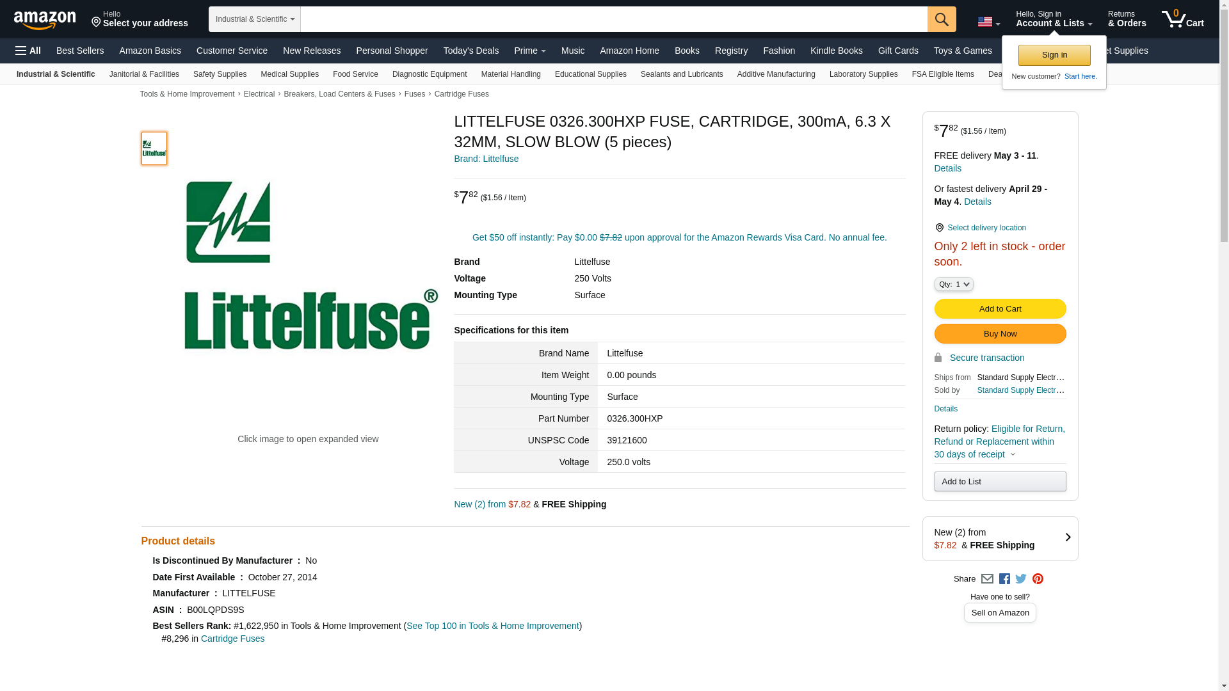The image size is (1229, 691).
Task: Expand the return policy chevron
Action: tap(1013, 455)
